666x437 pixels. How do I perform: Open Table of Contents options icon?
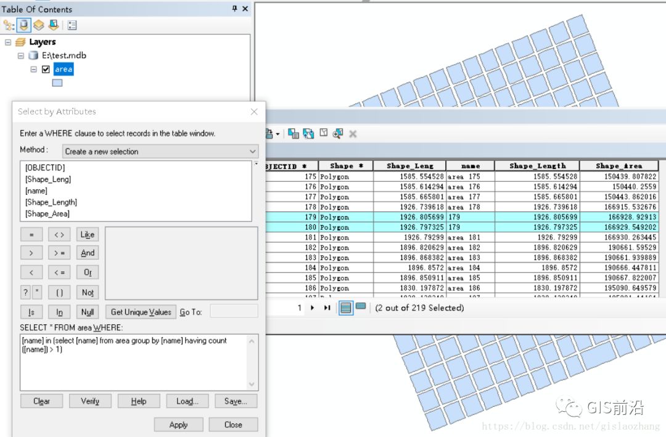tap(72, 25)
